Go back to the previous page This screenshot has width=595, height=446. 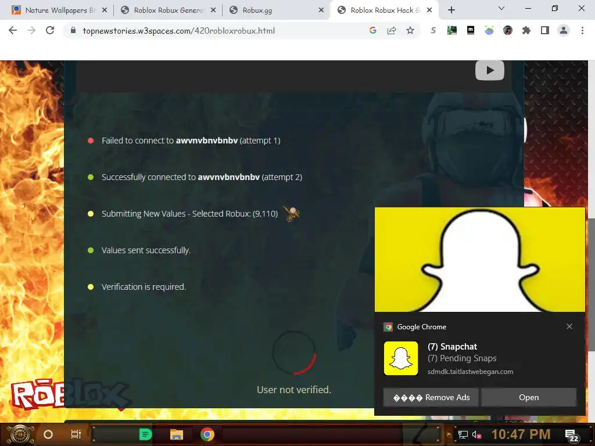pyautogui.click(x=13, y=30)
